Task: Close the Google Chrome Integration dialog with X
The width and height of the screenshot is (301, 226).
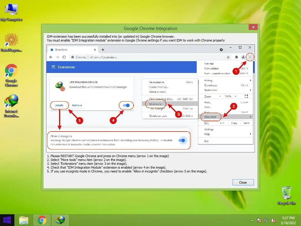Action: tap(253, 27)
